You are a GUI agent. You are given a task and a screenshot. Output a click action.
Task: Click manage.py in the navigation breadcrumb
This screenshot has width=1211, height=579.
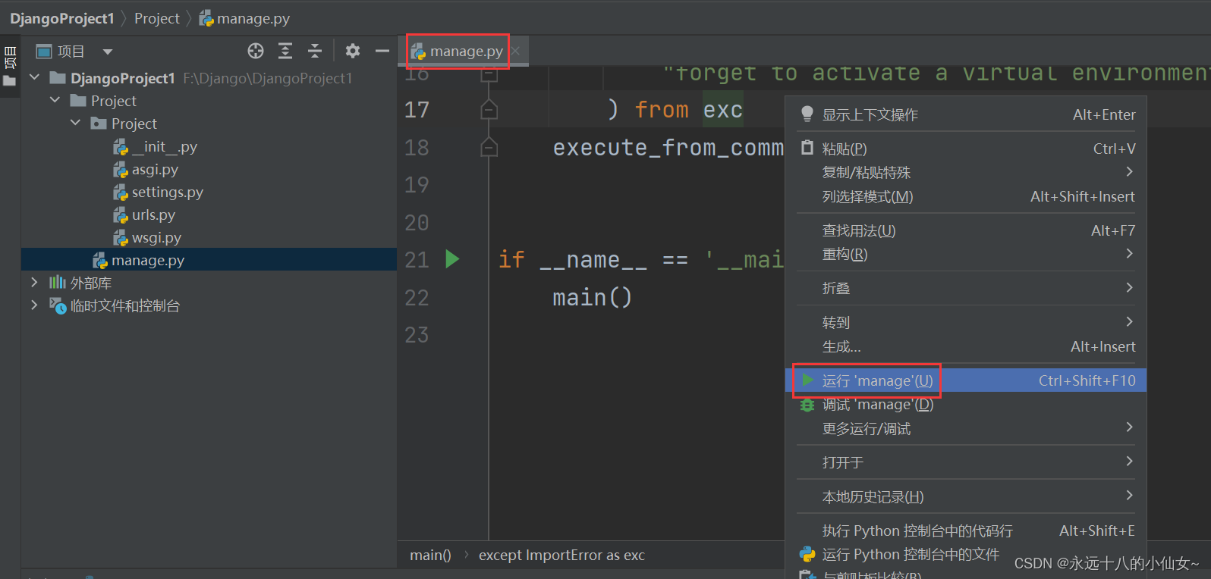point(244,18)
